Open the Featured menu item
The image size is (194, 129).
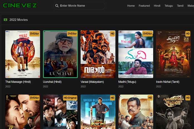tap(144, 6)
